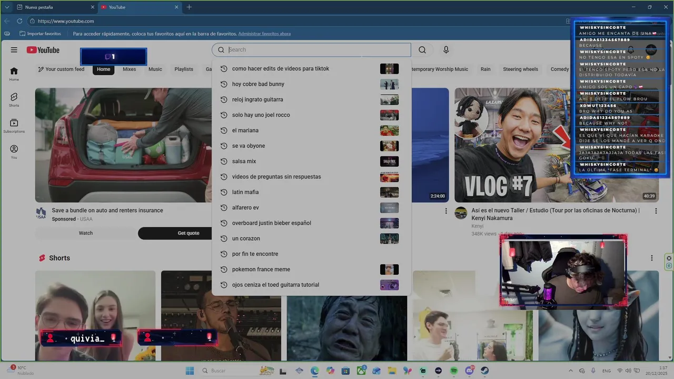The height and width of the screenshot is (379, 674).
Task: Open the USAA car trunk ad thumbnail
Action: 124,145
